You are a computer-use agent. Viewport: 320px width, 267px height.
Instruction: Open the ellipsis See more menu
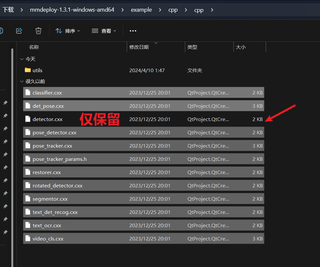pos(133,31)
